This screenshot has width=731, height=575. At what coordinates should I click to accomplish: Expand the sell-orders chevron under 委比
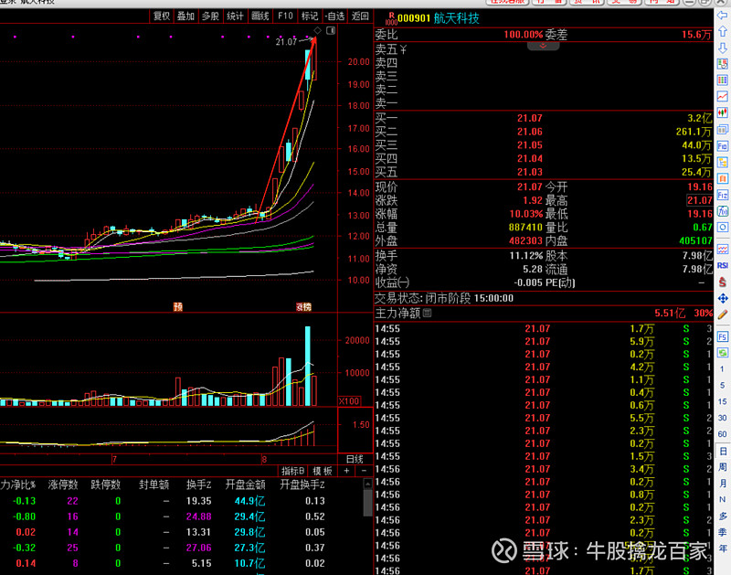[543, 46]
